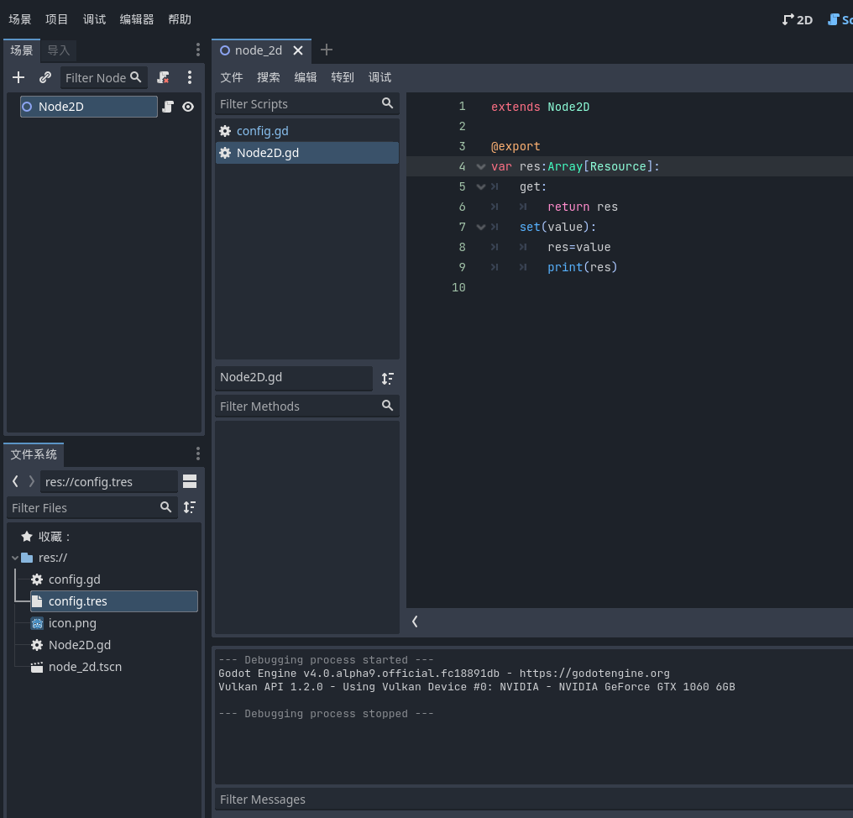This screenshot has width=853, height=818.
Task: Open the 场景 menu
Action: tap(20, 19)
